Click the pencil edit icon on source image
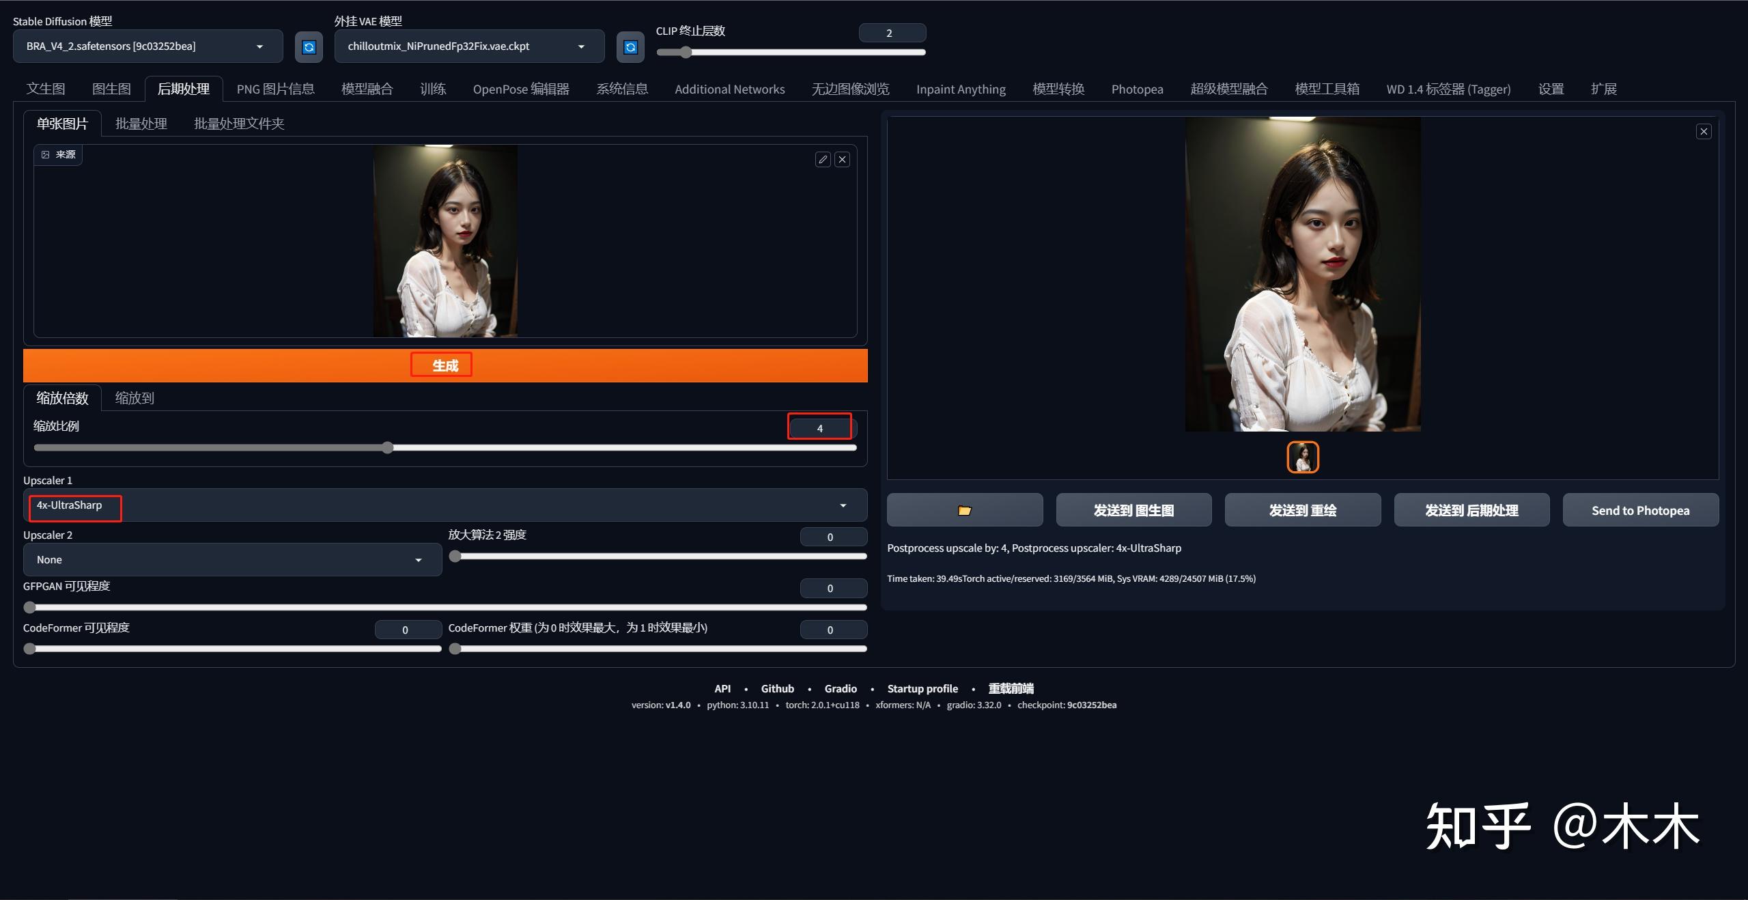 click(x=823, y=159)
